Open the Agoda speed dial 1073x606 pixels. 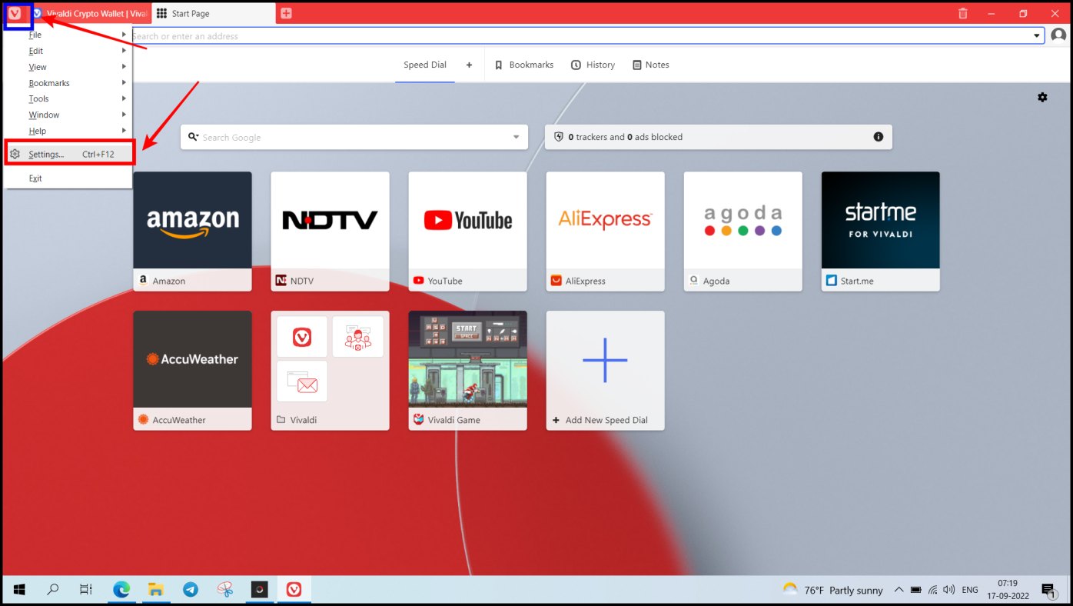coord(742,231)
